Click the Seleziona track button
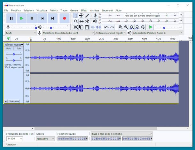This screenshot has height=150, width=195. (x=14, y=101)
